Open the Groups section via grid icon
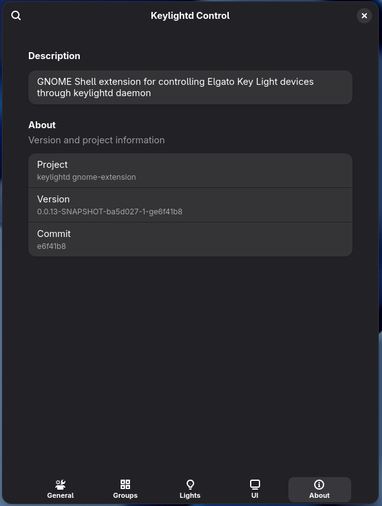The image size is (382, 506). point(125,484)
